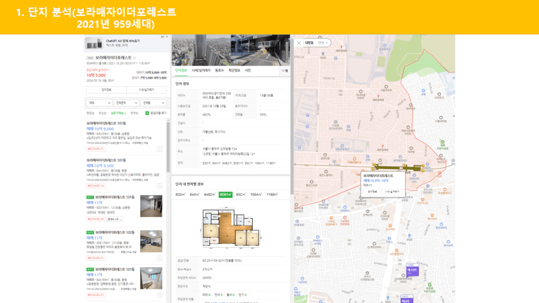
Task: Open the street-level entrance photo at top
Action: tap(260, 50)
